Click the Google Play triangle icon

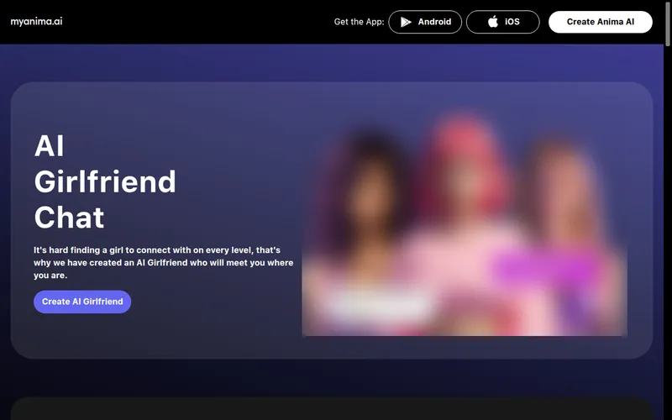[x=406, y=22]
